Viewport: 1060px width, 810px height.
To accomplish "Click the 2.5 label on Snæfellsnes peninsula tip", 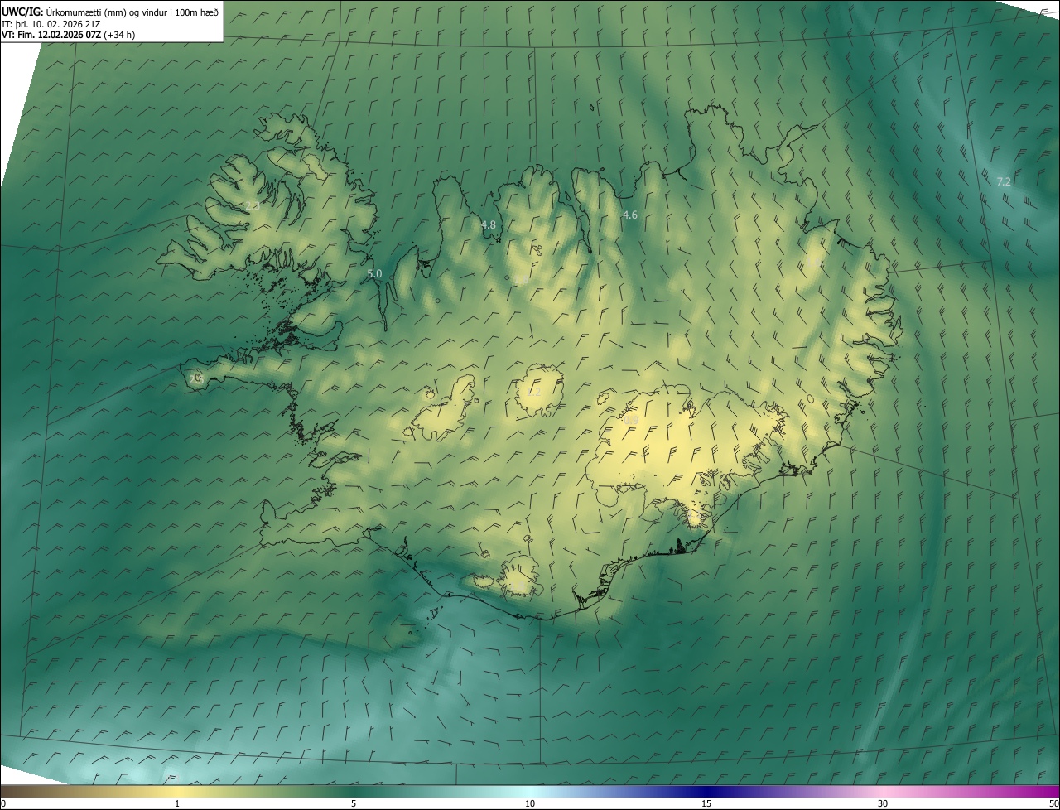I will click(x=196, y=378).
